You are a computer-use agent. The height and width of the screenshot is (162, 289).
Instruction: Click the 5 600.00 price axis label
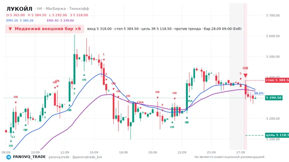tap(273, 36)
